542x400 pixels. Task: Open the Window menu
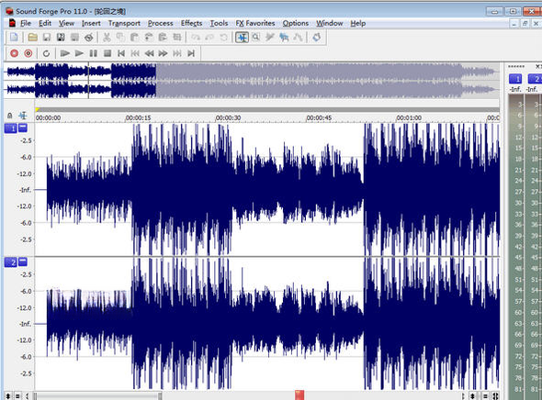coord(330,23)
